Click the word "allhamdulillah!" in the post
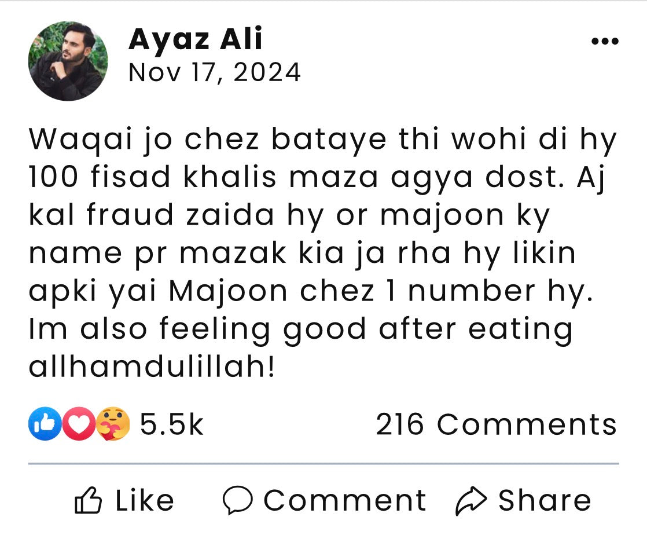The width and height of the screenshot is (647, 546). click(152, 367)
